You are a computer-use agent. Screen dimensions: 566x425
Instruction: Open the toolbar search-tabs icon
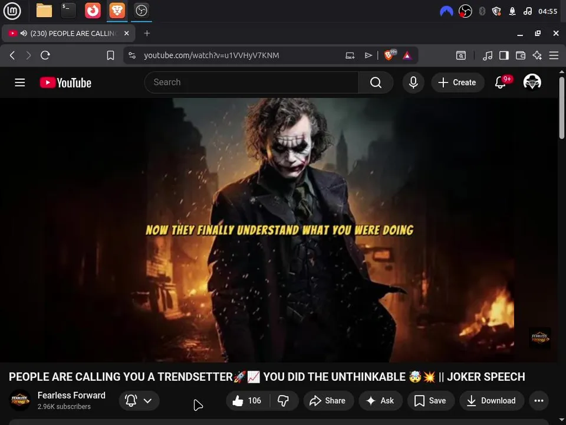[461, 55]
